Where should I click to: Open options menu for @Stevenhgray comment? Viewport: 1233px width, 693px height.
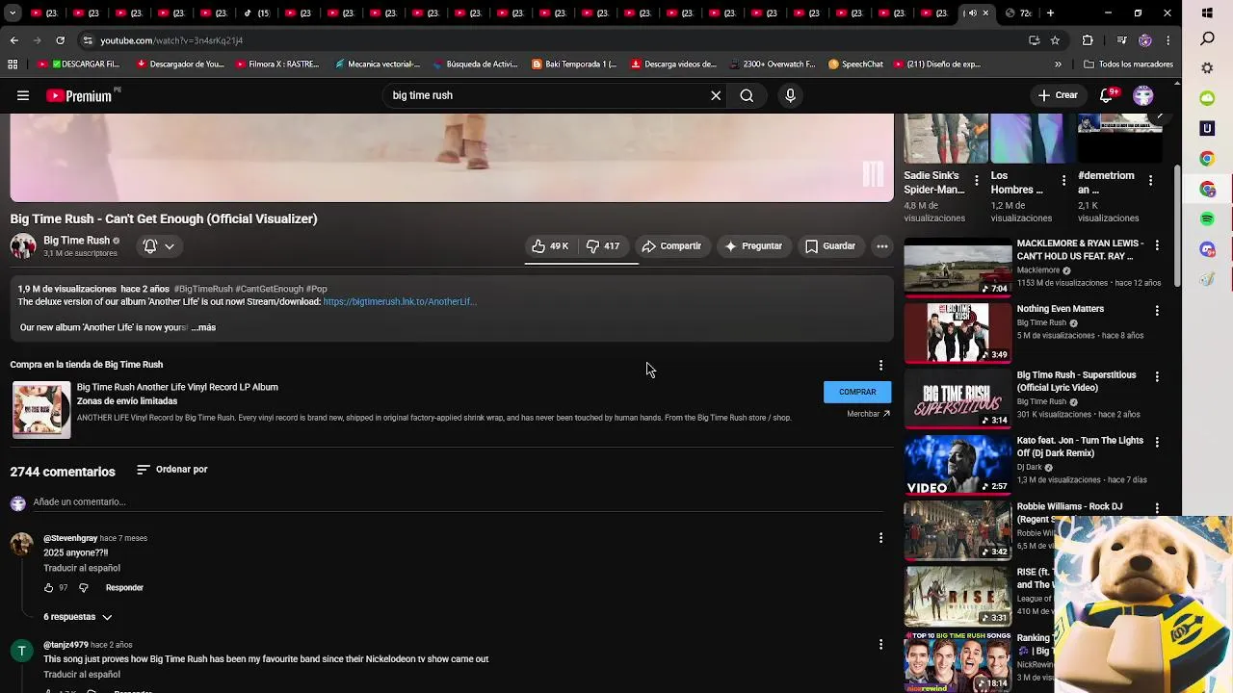click(x=880, y=538)
